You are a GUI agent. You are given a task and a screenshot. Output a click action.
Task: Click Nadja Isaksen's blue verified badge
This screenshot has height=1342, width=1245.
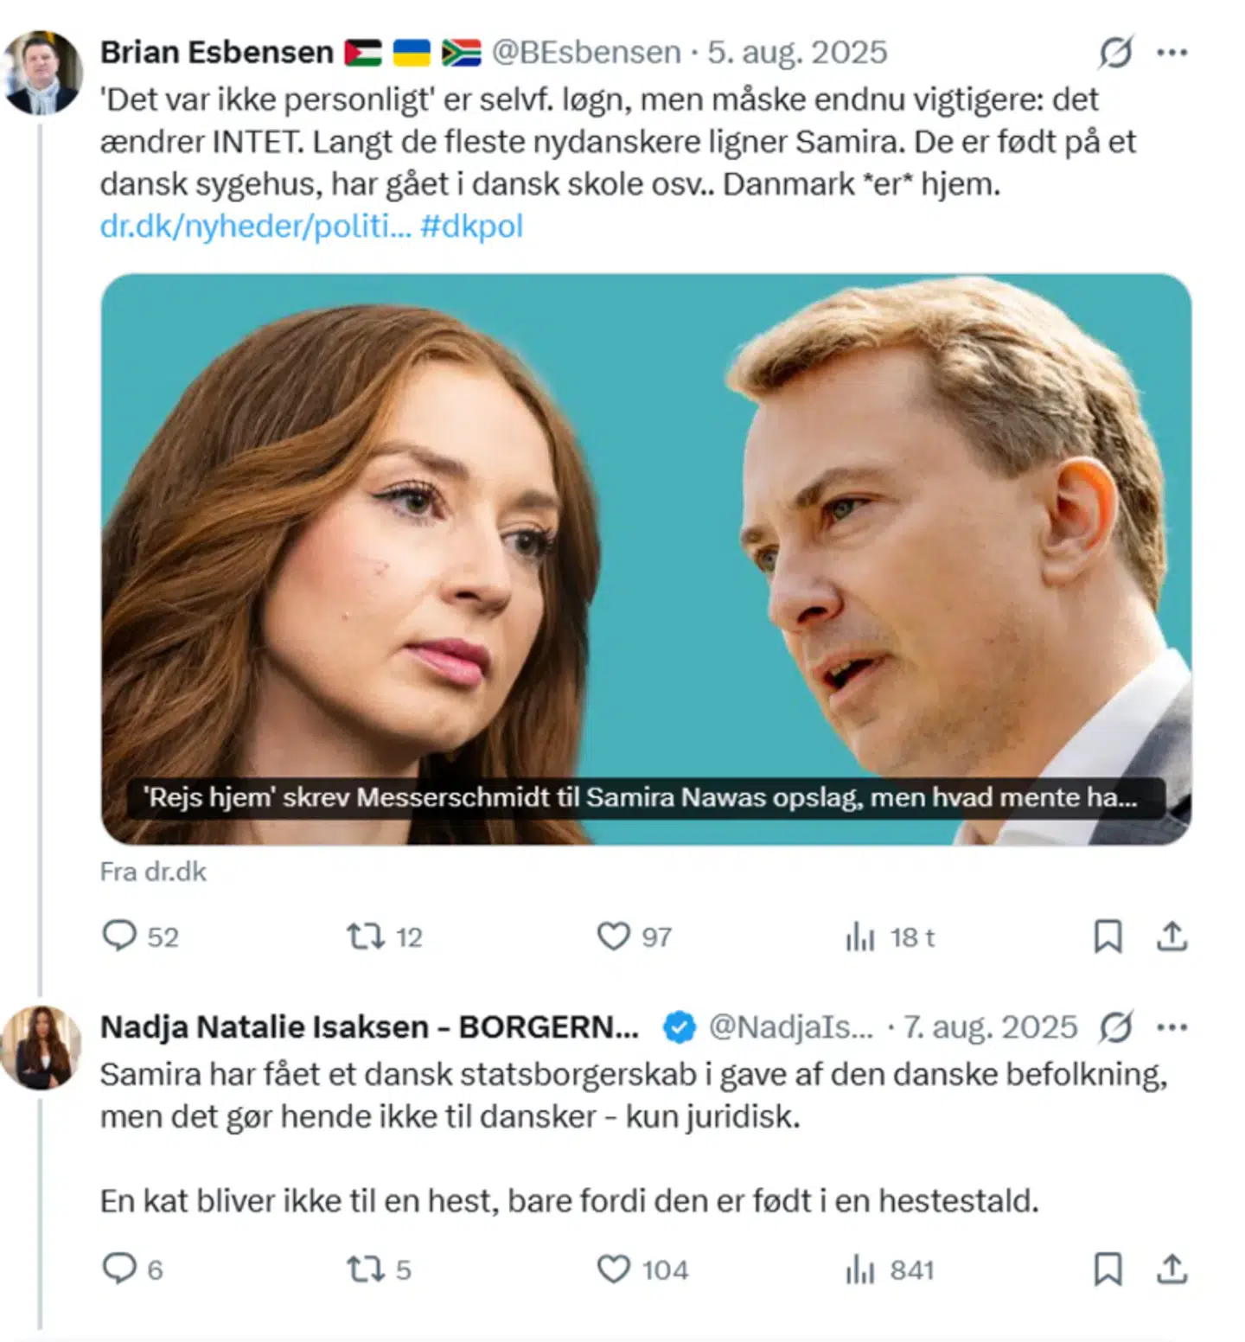tap(677, 1029)
